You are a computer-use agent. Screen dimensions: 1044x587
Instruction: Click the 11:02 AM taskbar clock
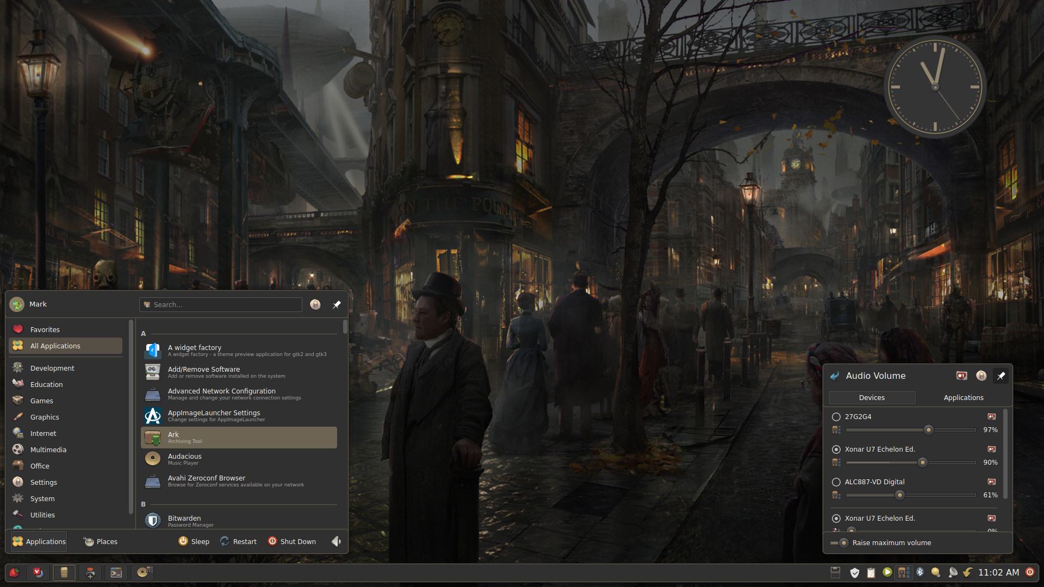pyautogui.click(x=998, y=572)
